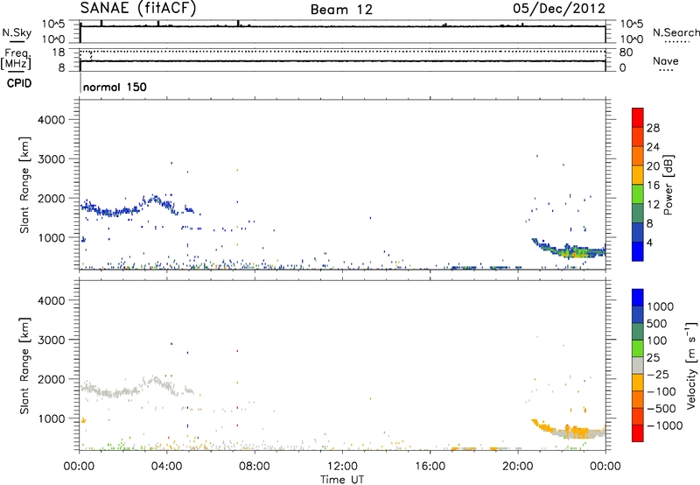
Task: Click the Freq. [MHz] axis label
Action: [x=16, y=59]
